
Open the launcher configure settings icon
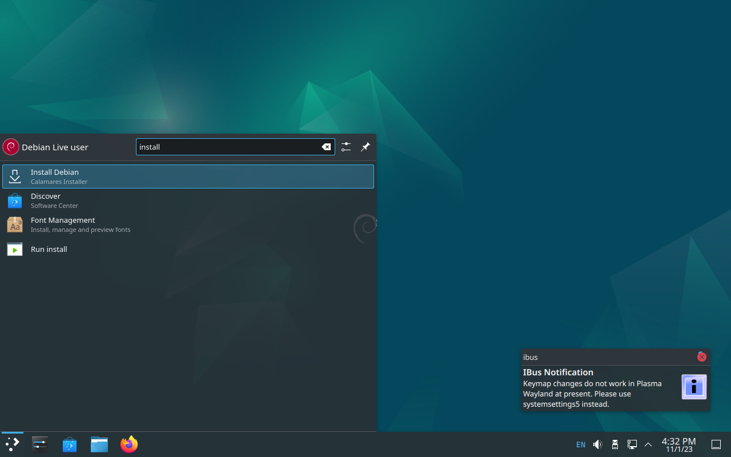point(346,147)
